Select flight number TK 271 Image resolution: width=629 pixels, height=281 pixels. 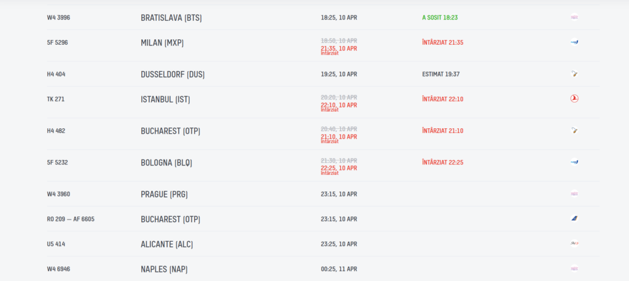coord(56,99)
